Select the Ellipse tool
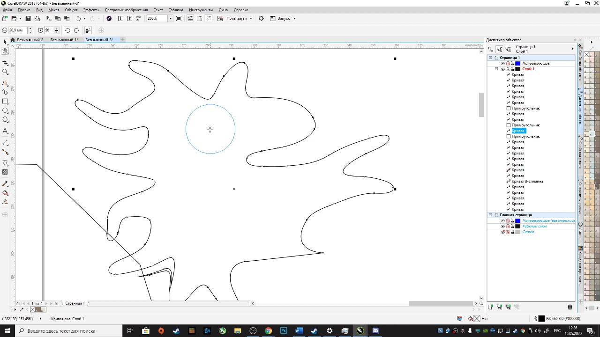 tap(5, 111)
